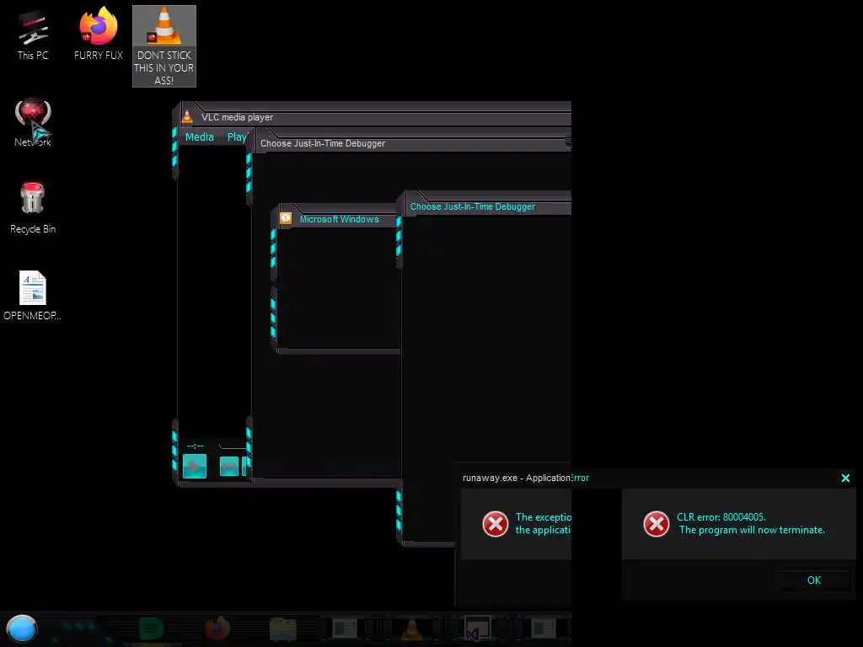
Task: Click the red error icon beside CLR error
Action: pos(656,524)
